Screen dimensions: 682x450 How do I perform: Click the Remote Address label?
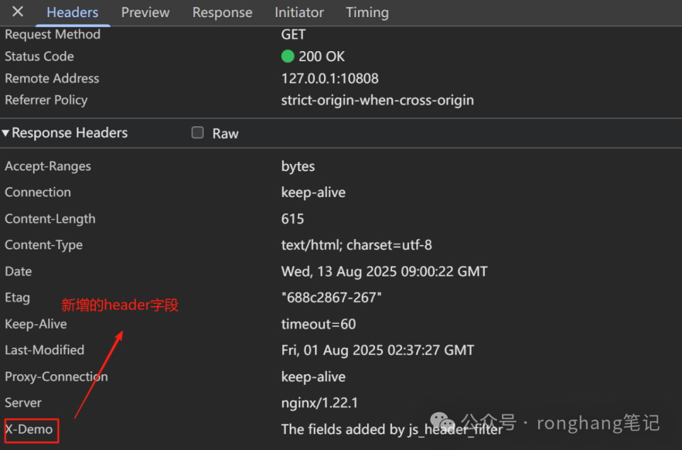pos(52,78)
